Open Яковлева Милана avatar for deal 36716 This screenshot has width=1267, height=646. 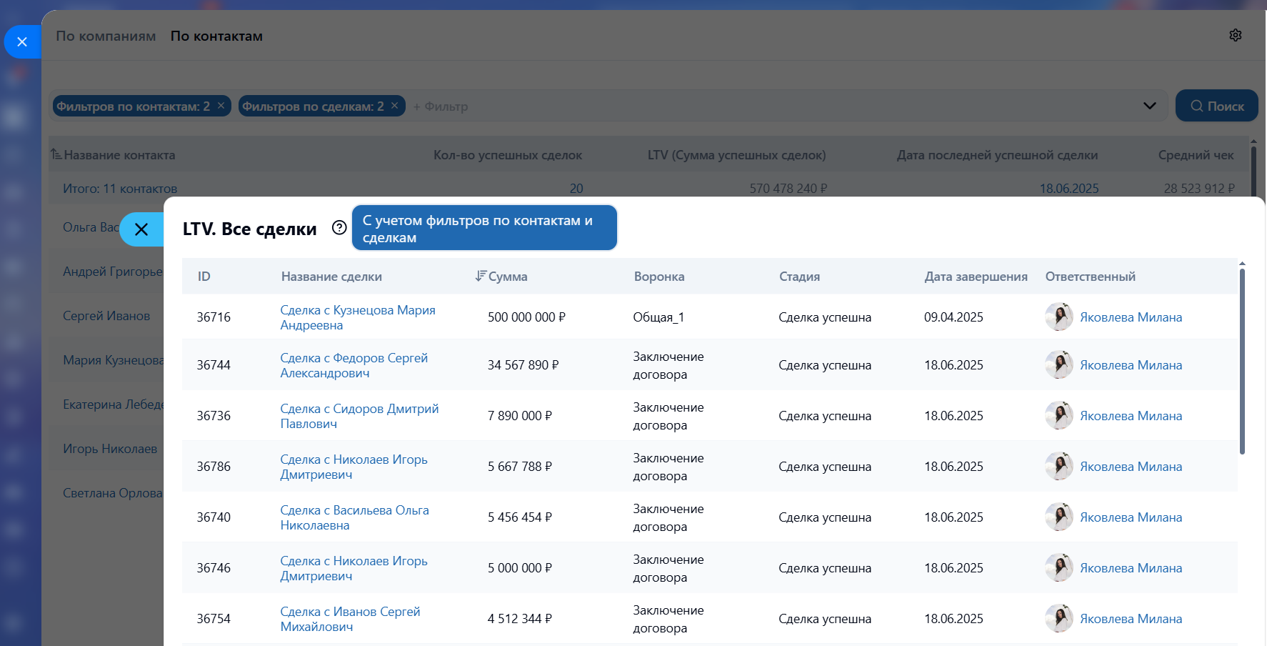point(1059,317)
